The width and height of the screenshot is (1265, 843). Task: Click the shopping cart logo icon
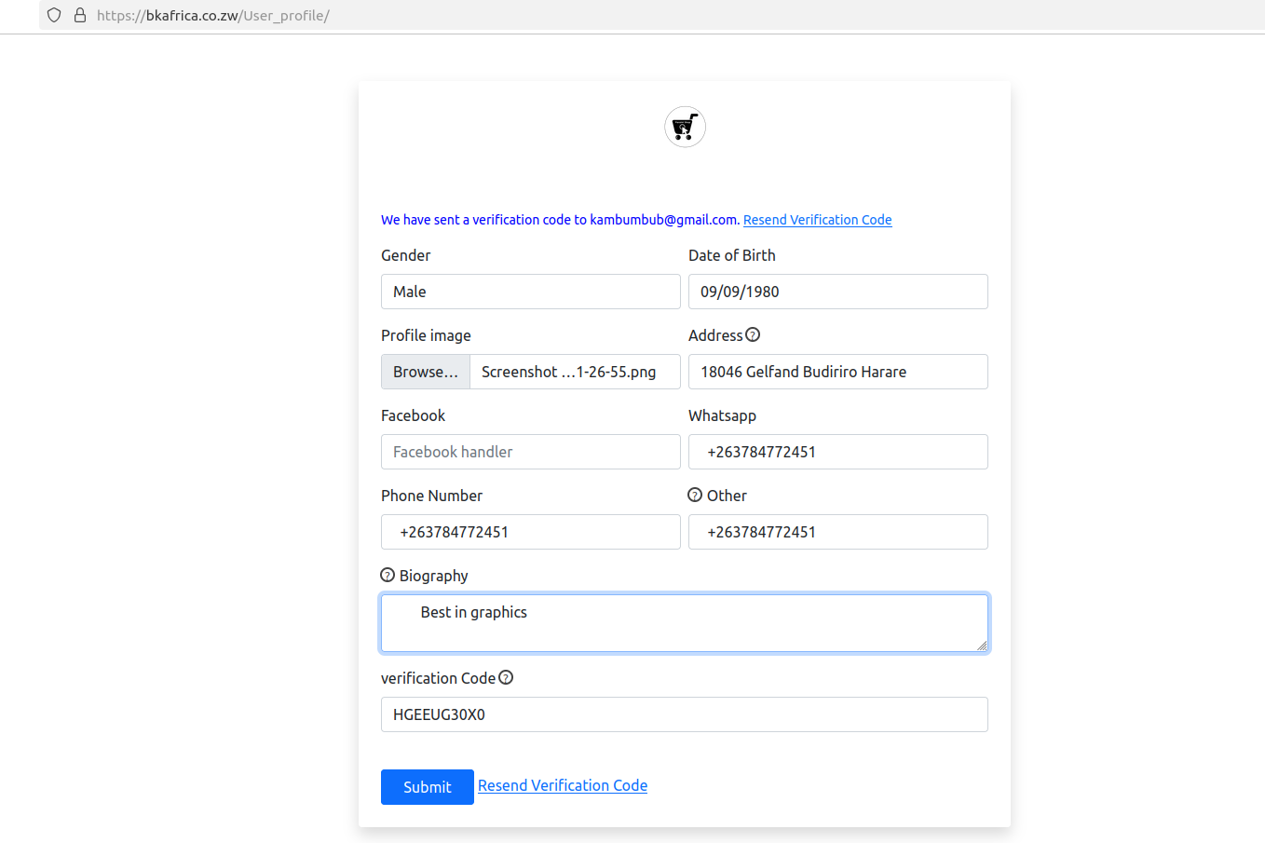685,127
